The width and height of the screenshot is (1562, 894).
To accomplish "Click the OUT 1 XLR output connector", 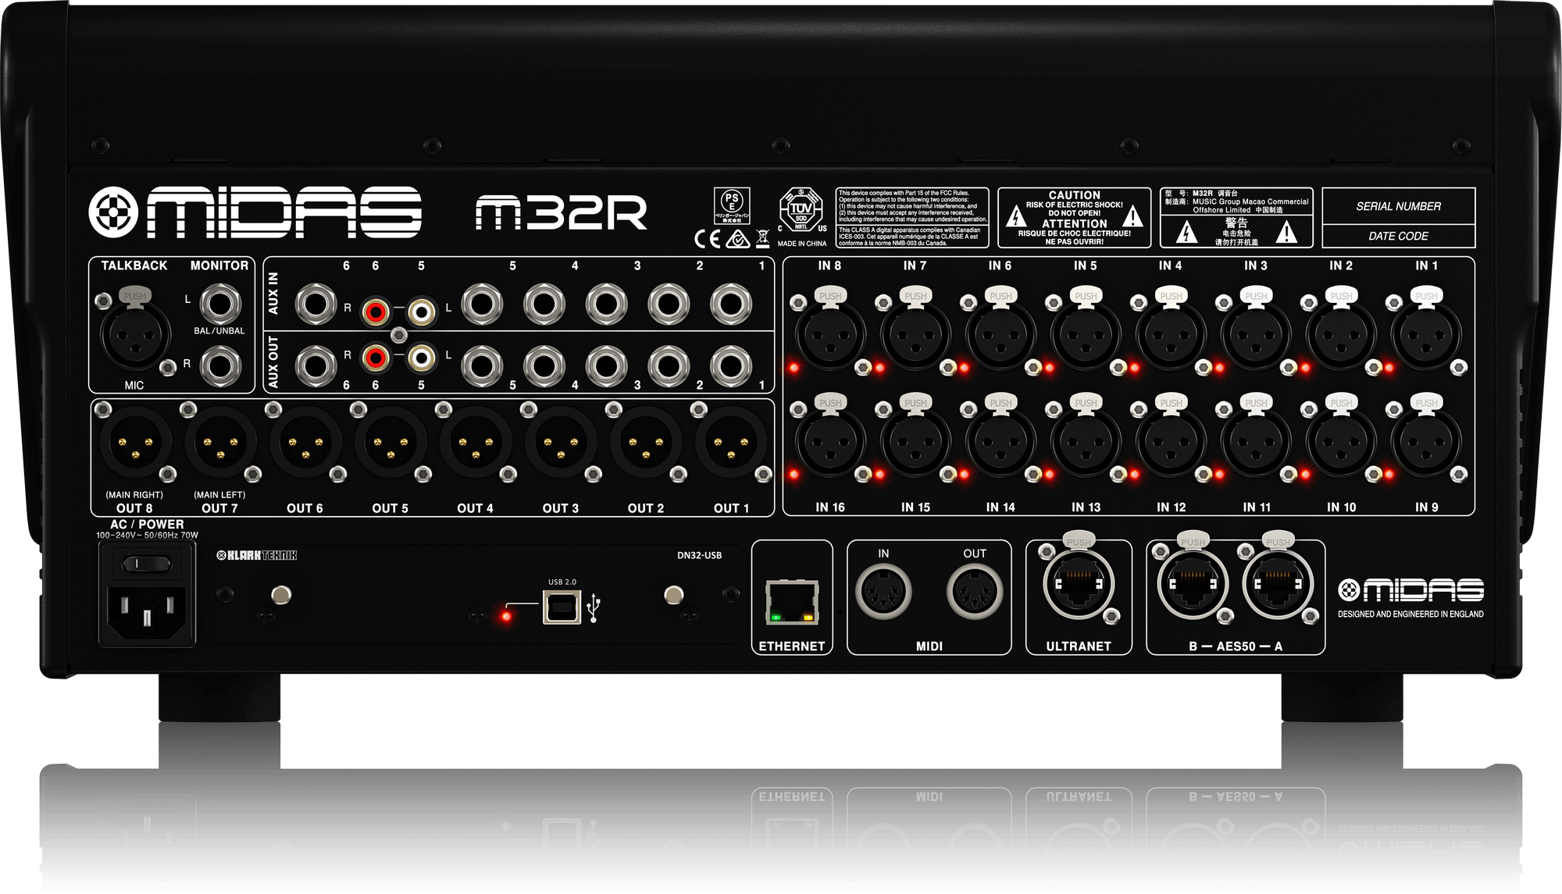I will (x=731, y=443).
